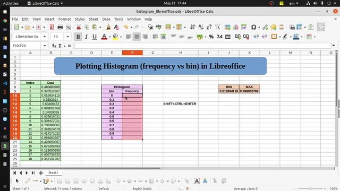Toggle Italic formatting
The image size is (340, 191).
(86, 37)
